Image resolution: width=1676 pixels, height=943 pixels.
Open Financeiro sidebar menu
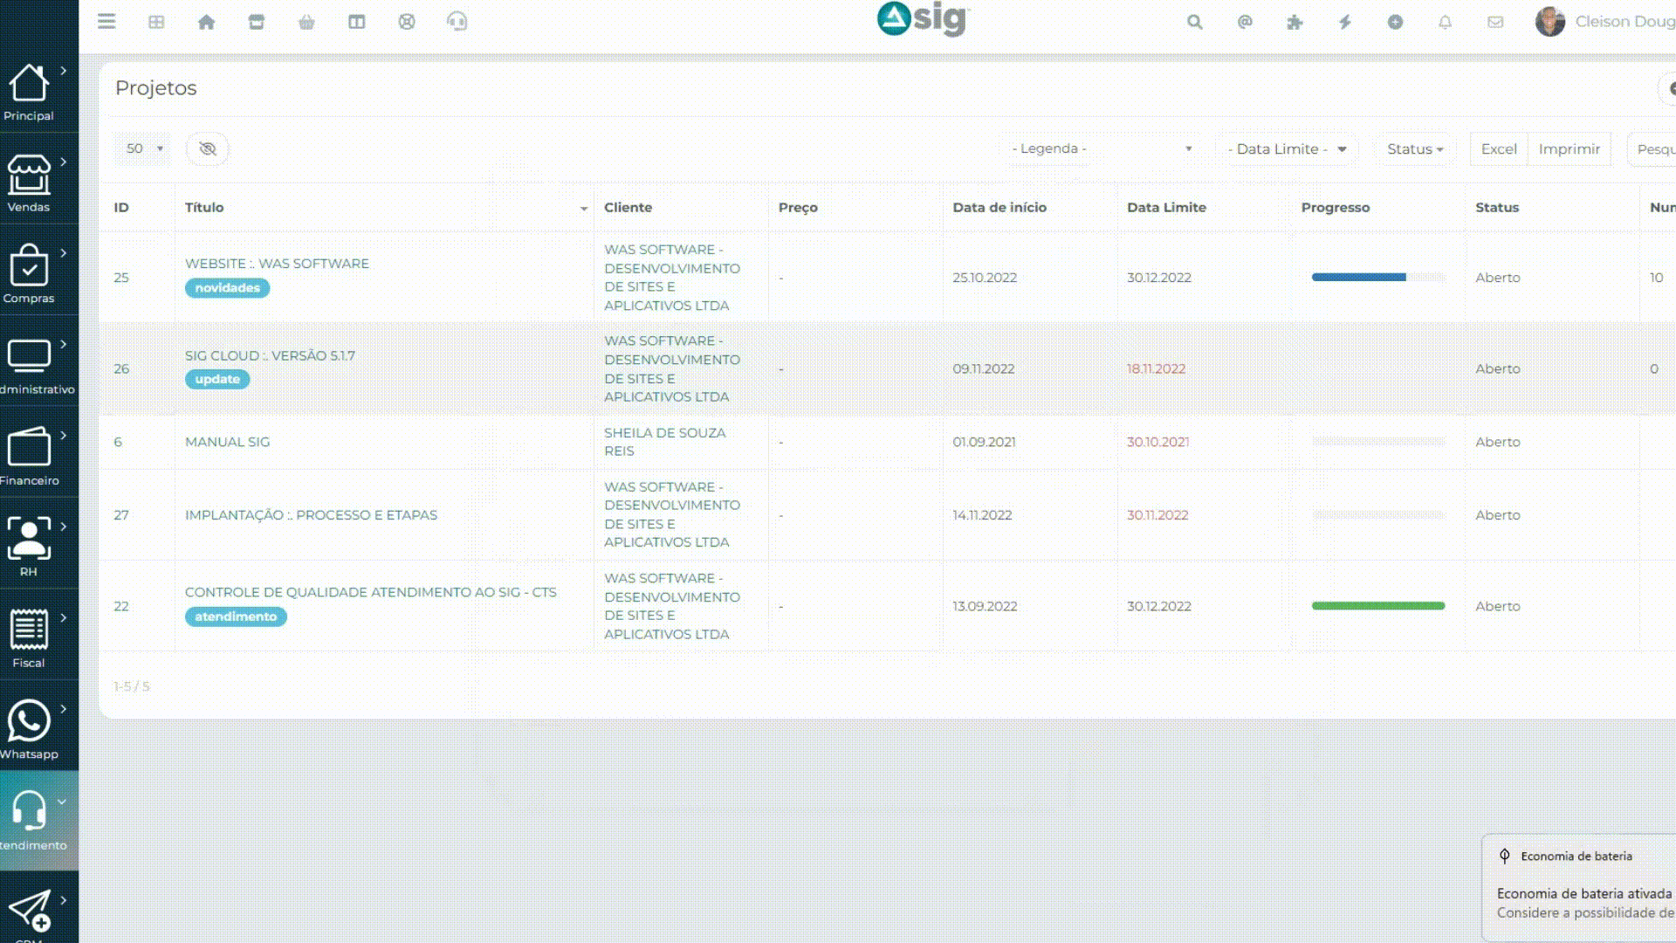(30, 456)
